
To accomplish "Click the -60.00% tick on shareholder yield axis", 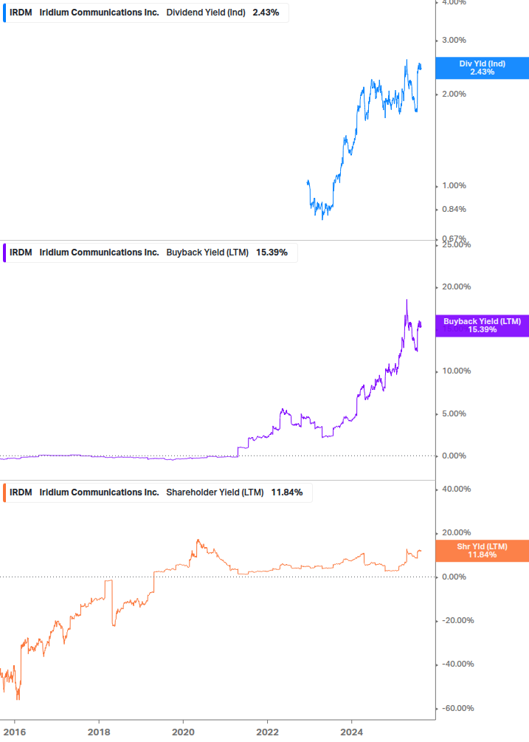I will click(457, 708).
